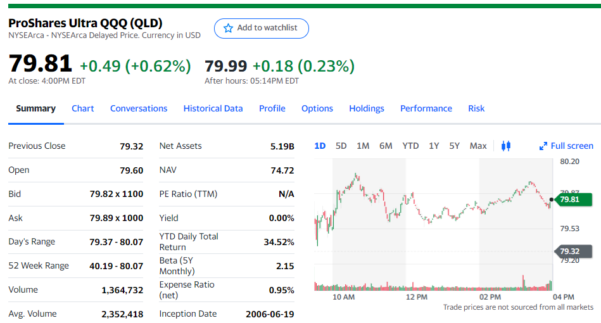Click the PE Ratio (TTM) label
The image size is (601, 323).
point(188,194)
